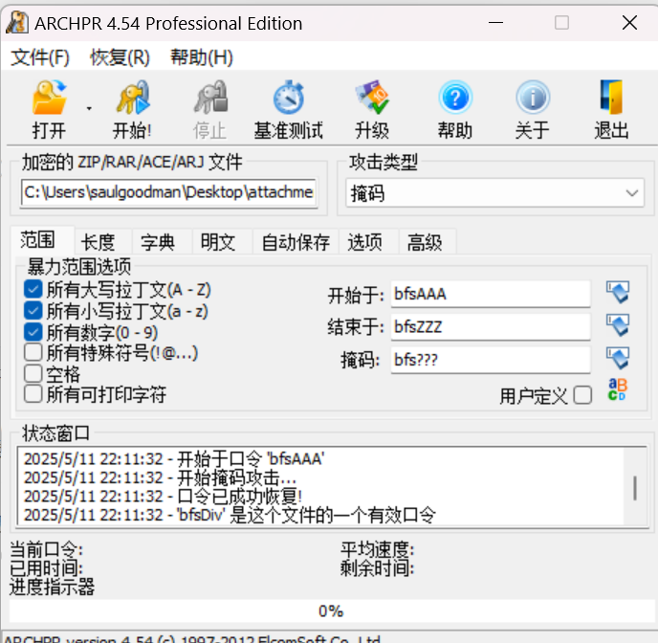Screen dimensions: 658x643
Task: Click the ARCHPR app icon in the title bar
Action: 17,23
